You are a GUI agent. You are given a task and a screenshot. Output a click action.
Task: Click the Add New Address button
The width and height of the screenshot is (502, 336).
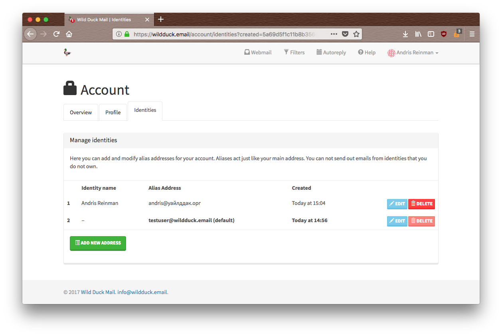(x=98, y=243)
